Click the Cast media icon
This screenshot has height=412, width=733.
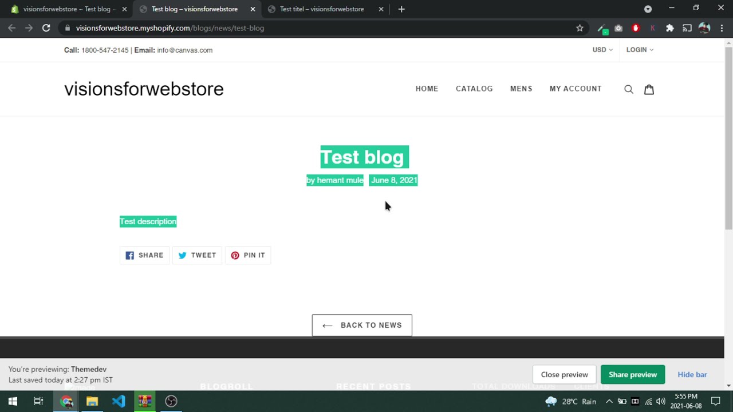tap(687, 28)
